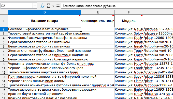Select cell 'Коллекция: Spicy' in row 3
This screenshot has height=99, width=173.
[129, 34]
